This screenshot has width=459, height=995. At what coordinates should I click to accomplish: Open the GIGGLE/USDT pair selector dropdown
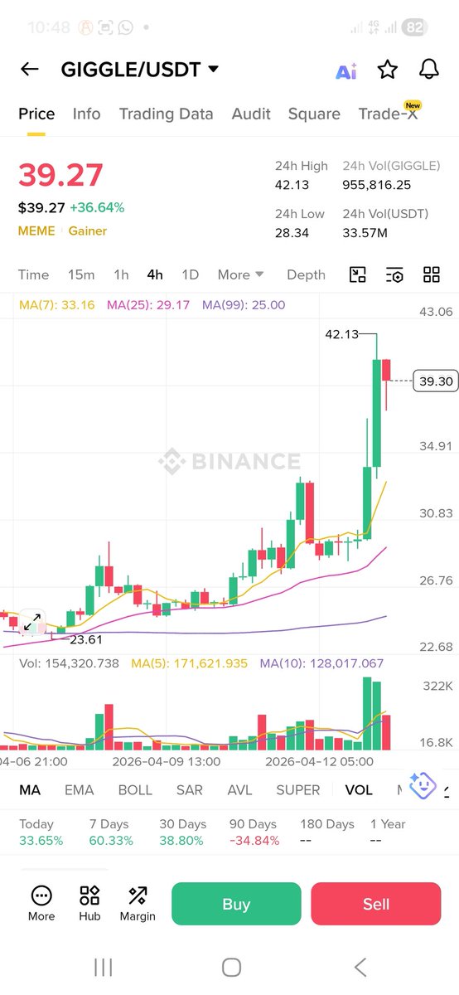(139, 70)
